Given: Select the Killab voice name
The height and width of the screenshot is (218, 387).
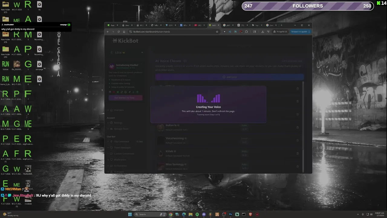Looking at the screenshot, I should 169,151.
